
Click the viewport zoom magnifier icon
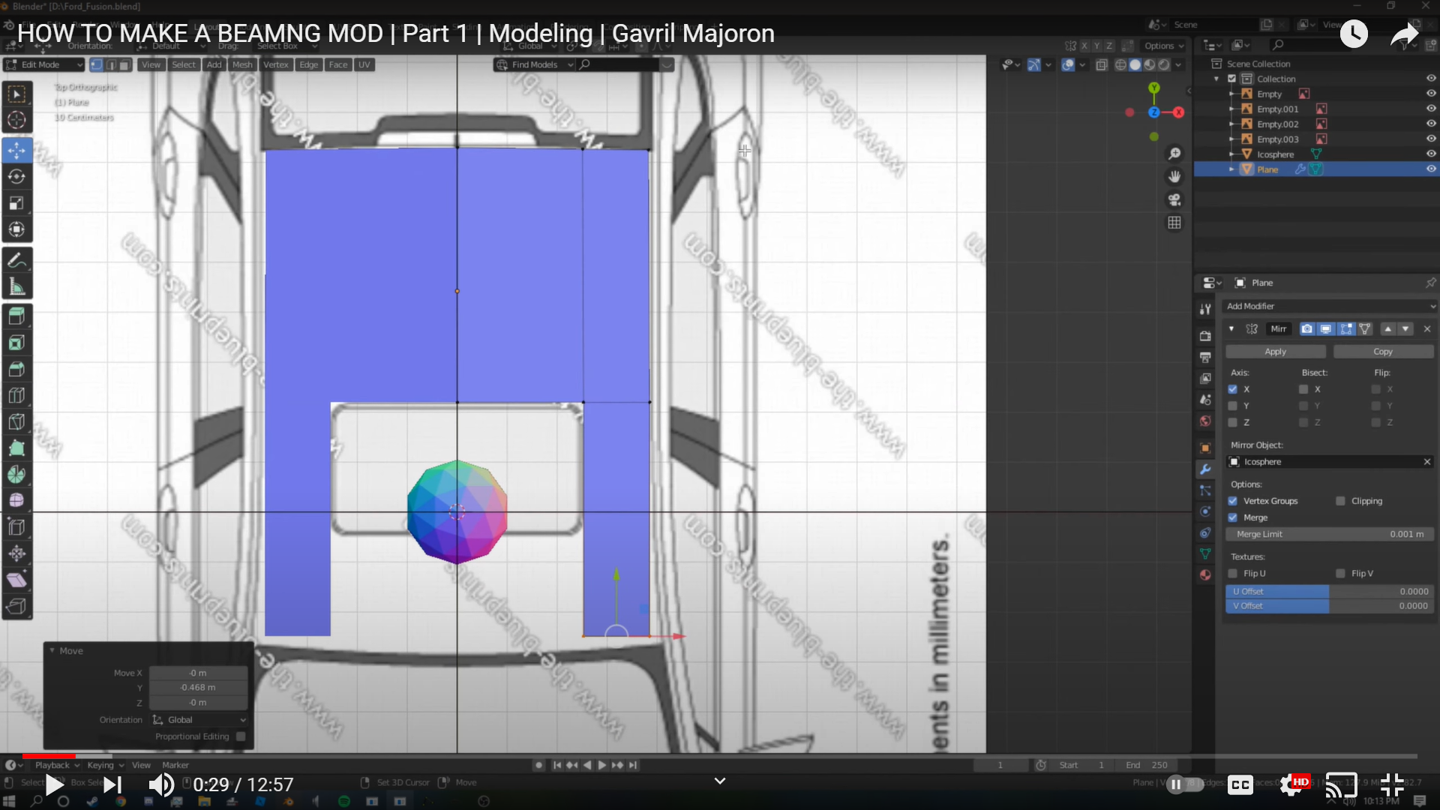pos(1174,154)
